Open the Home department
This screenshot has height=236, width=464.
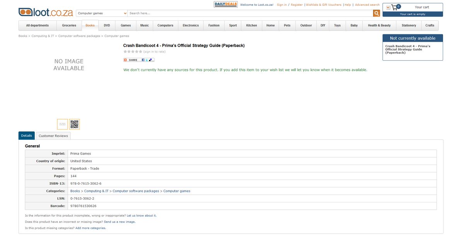[x=271, y=25]
